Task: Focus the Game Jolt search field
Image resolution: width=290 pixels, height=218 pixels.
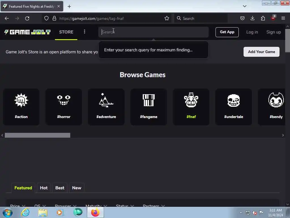Action: click(153, 32)
